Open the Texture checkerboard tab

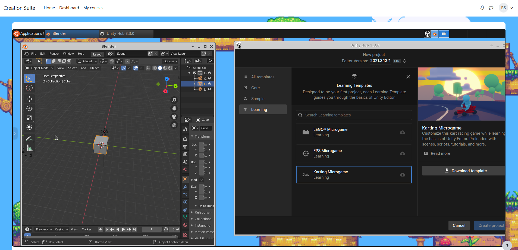pyautogui.click(x=185, y=234)
